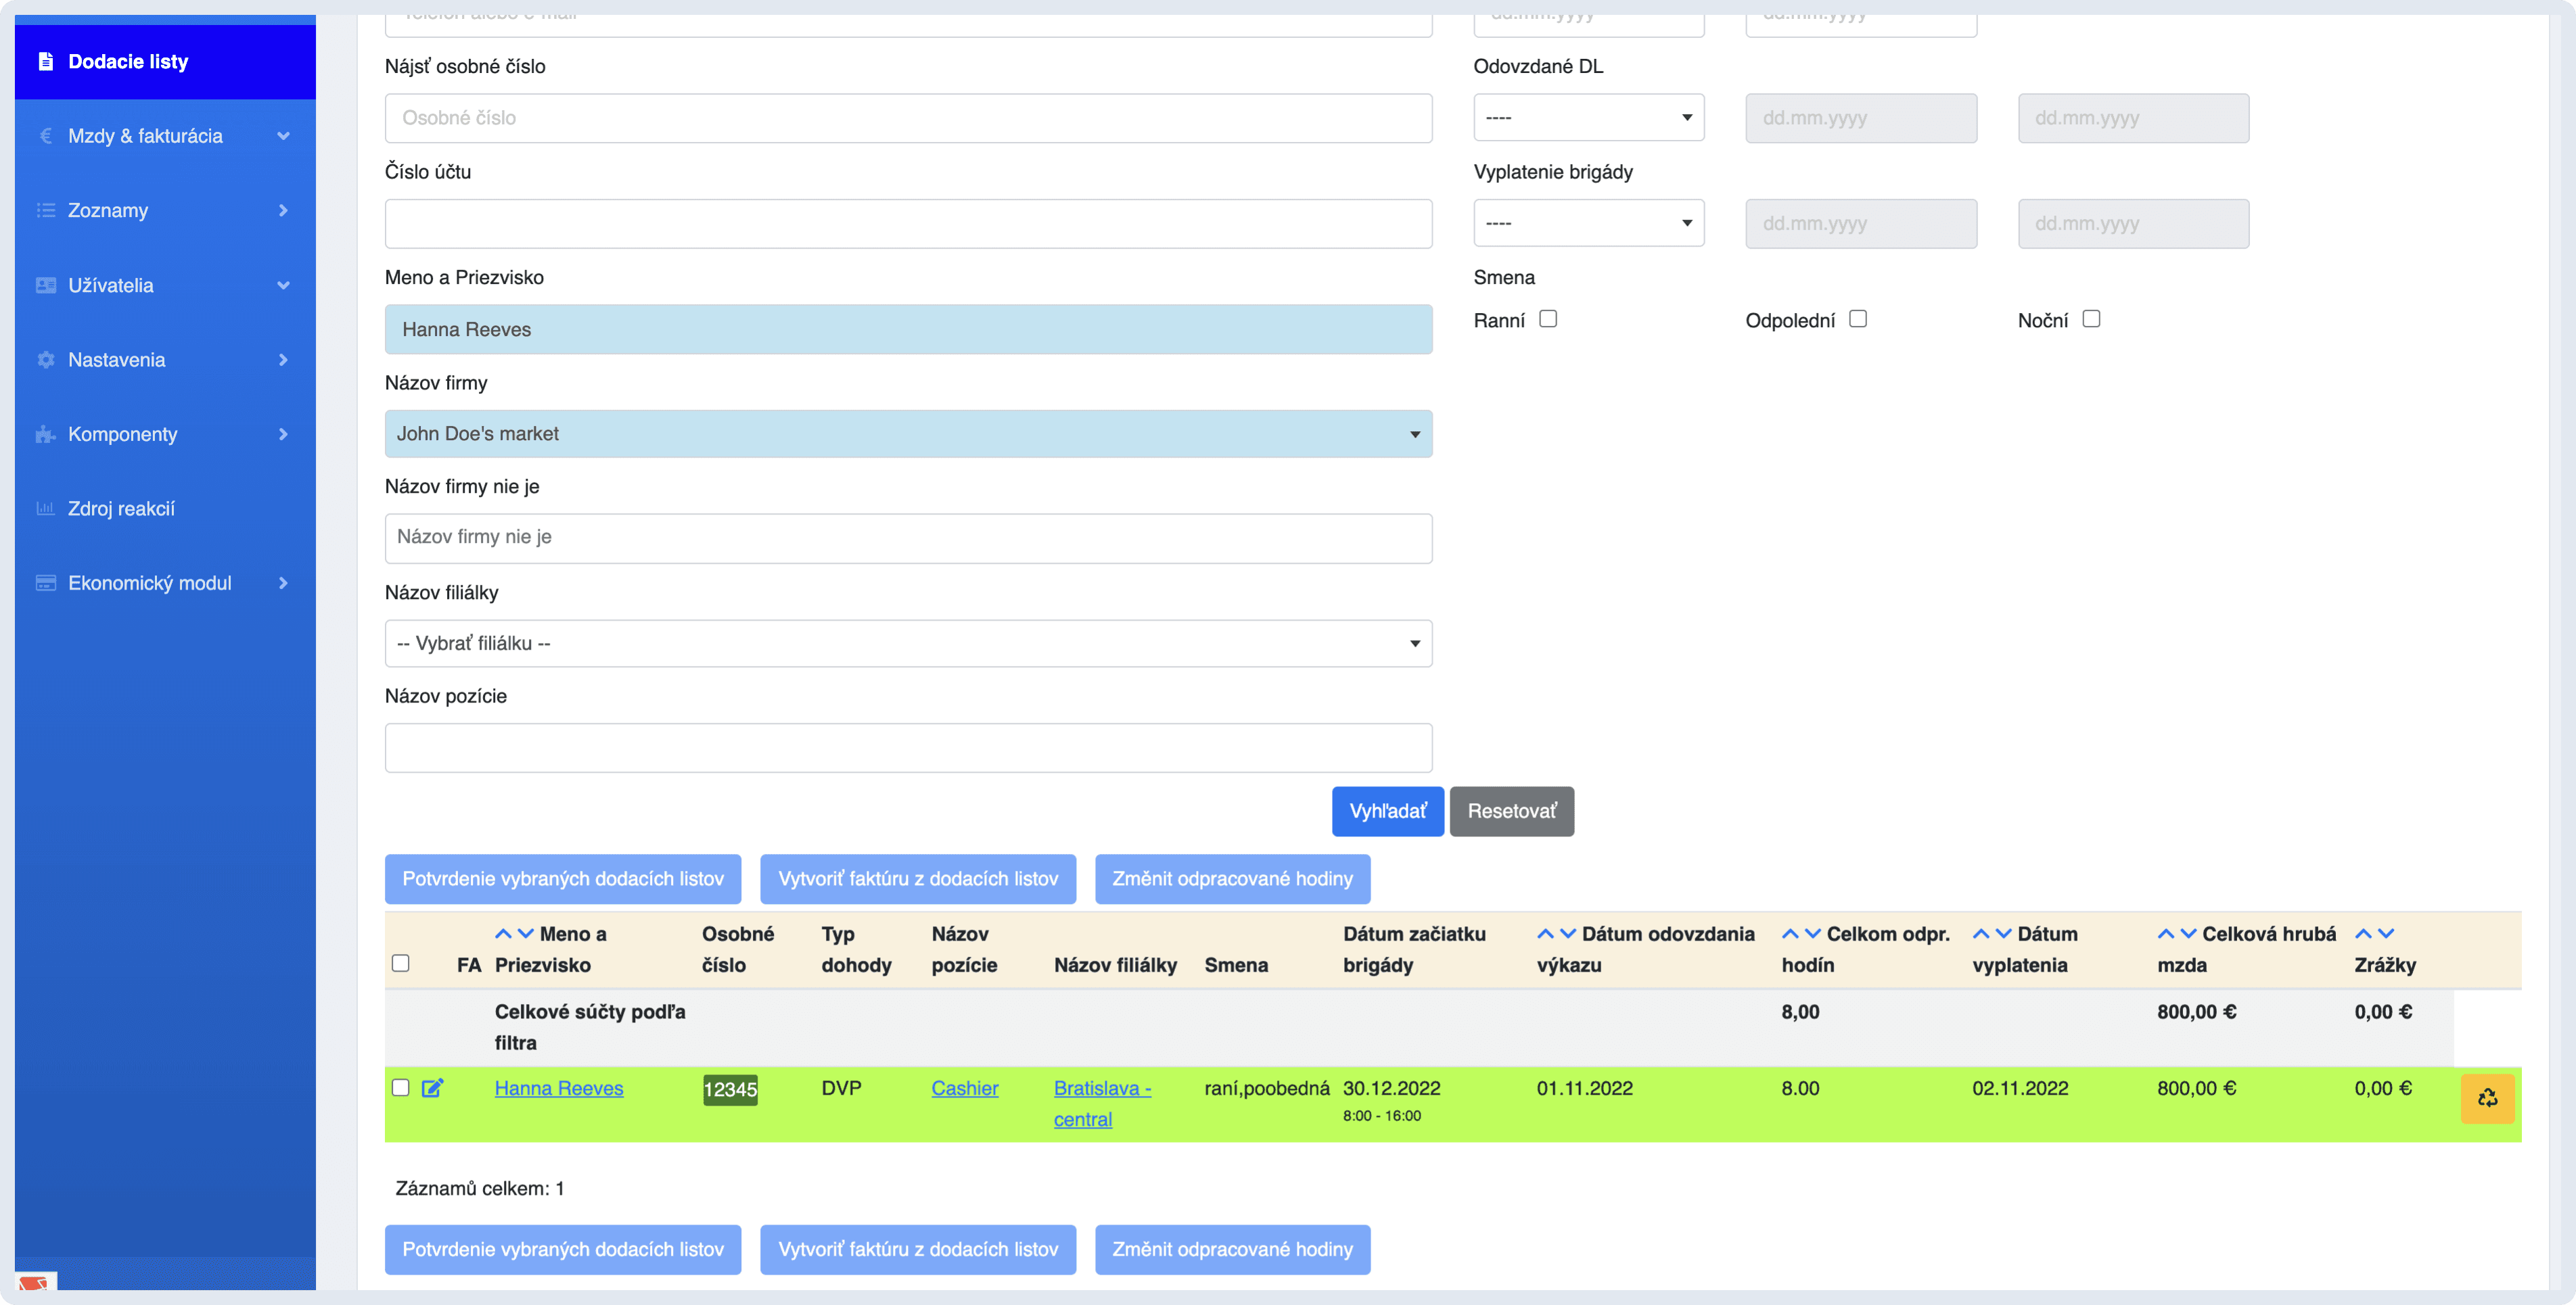Sort Celkom odpr. hodín descending arrow

[1812, 933]
